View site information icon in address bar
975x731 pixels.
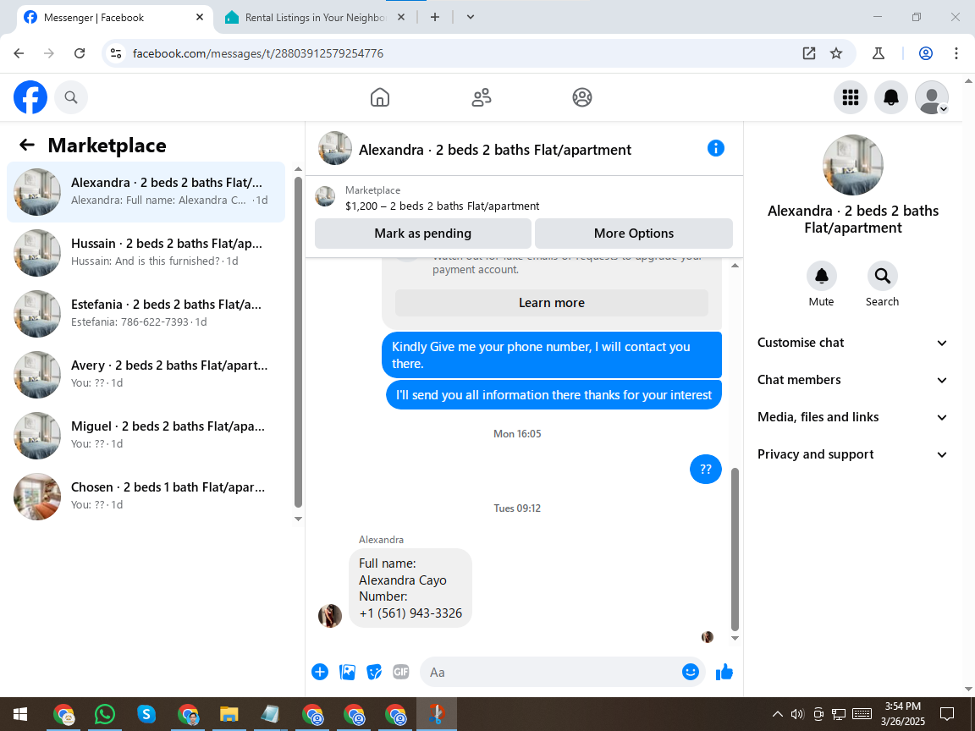point(116,53)
